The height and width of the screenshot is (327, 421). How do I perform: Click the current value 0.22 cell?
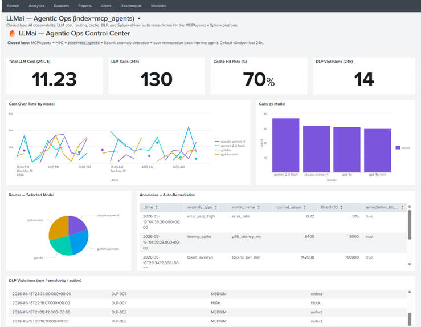(310, 216)
